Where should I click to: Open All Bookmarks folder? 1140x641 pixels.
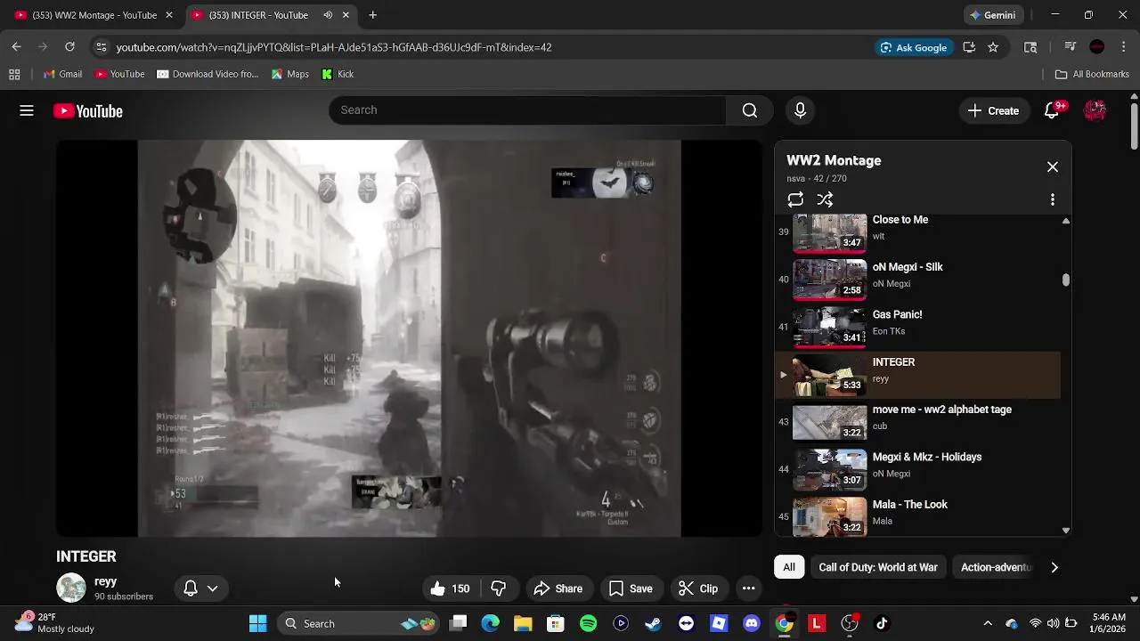point(1092,74)
